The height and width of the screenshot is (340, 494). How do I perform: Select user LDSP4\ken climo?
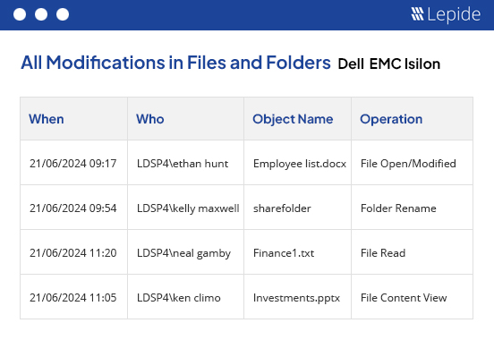pyautogui.click(x=179, y=298)
